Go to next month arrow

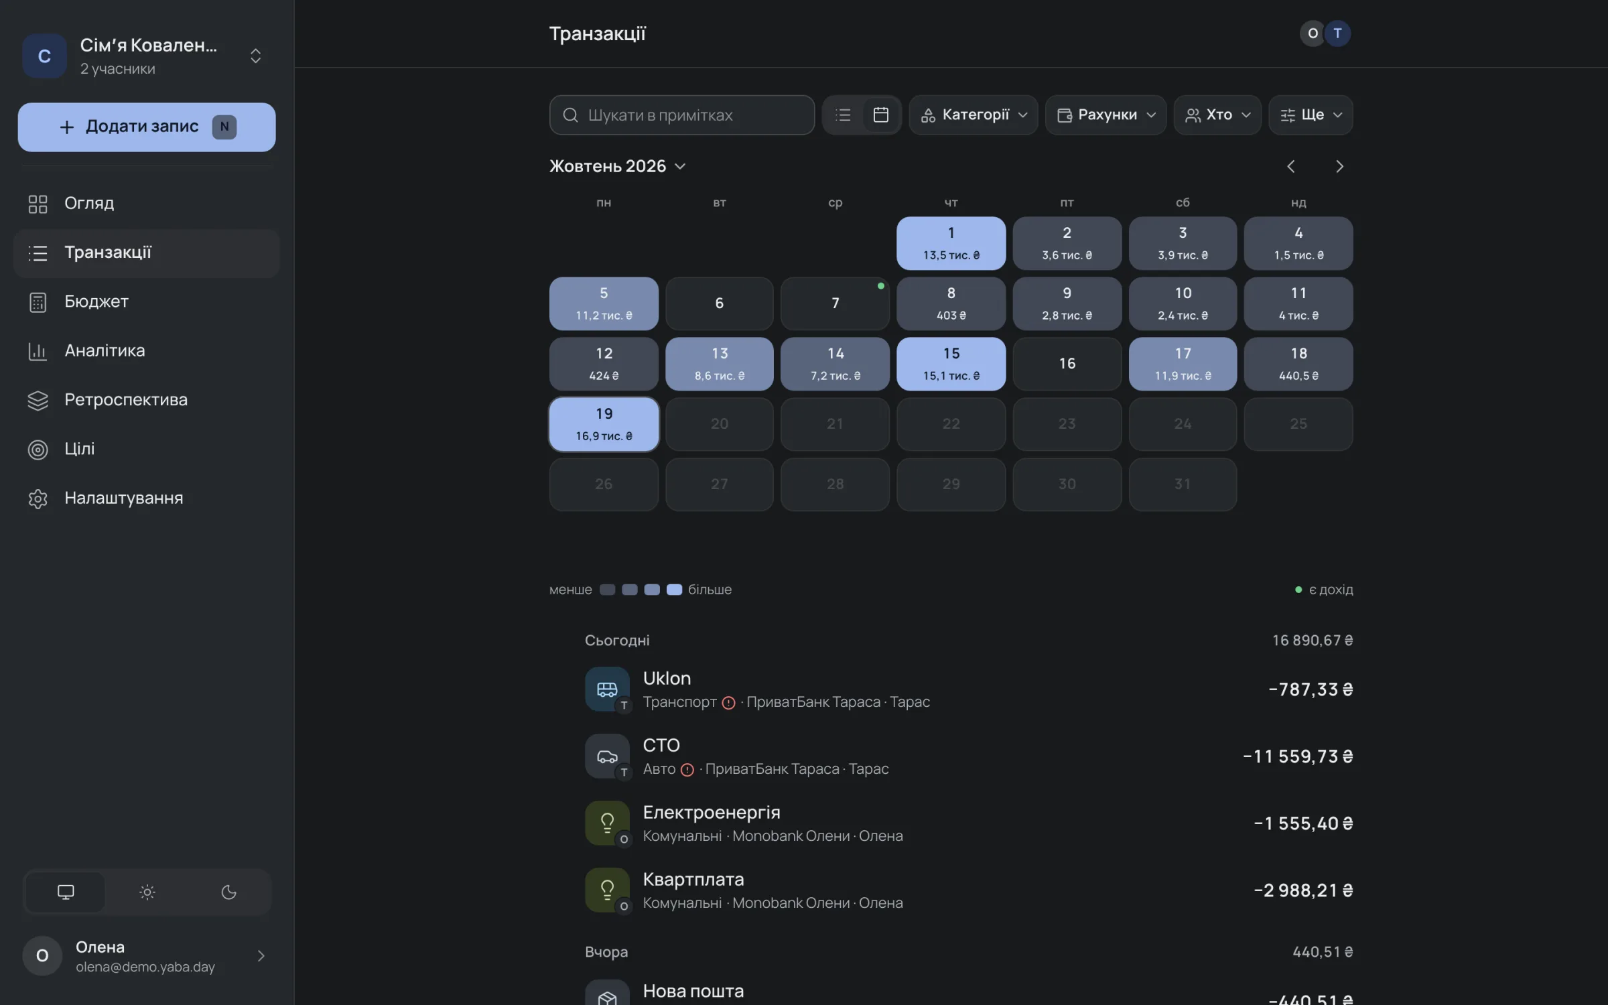1339,166
